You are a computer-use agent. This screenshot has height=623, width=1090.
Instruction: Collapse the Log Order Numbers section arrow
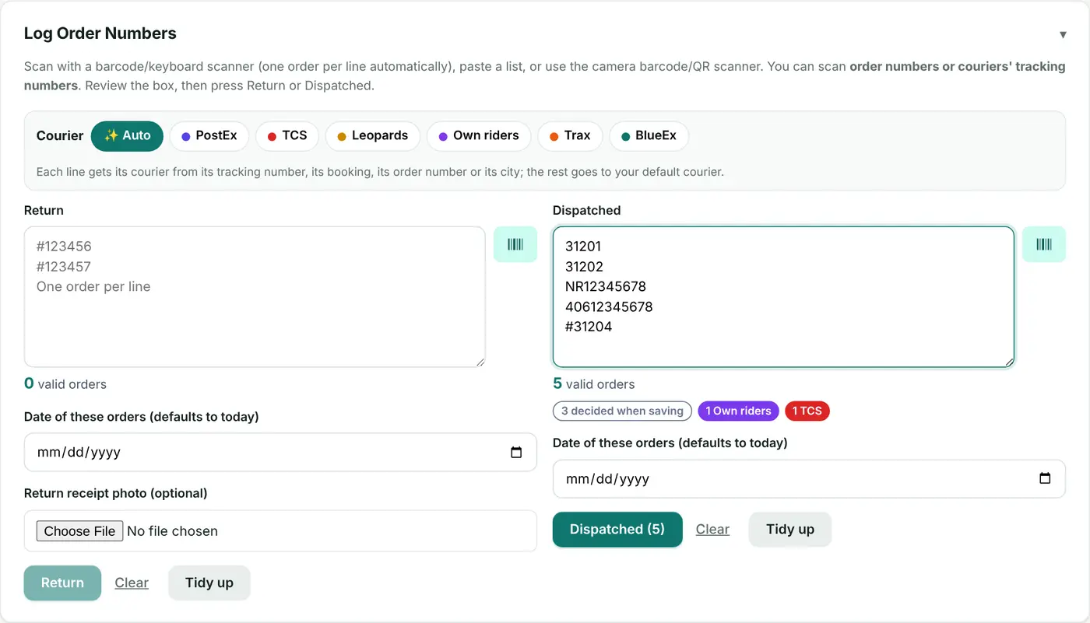click(x=1063, y=34)
